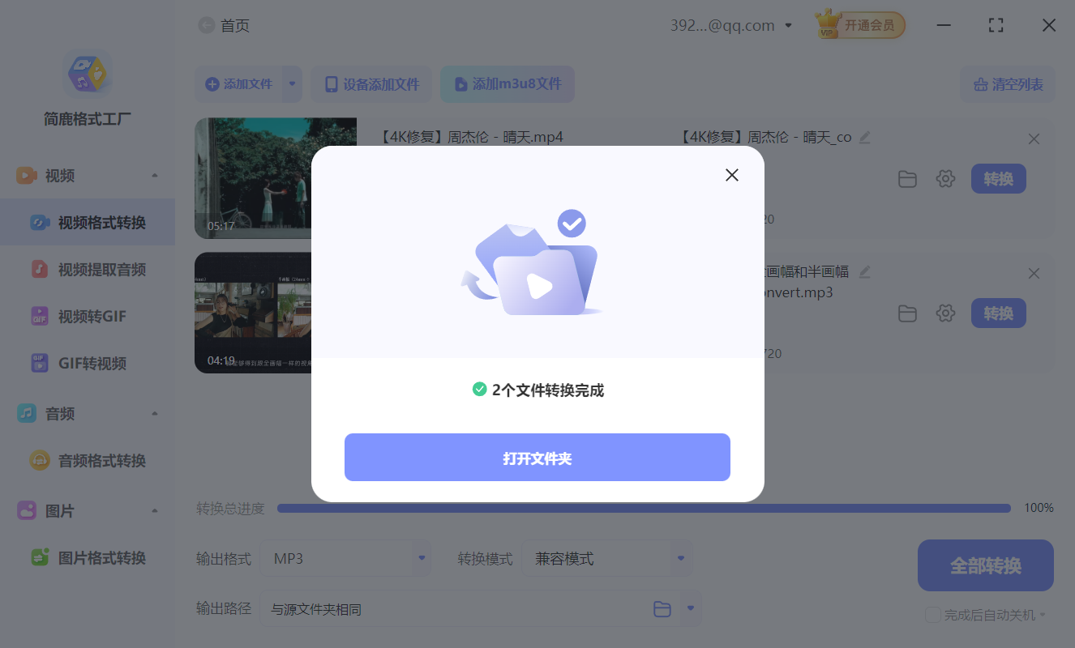Collapse the 视频 category in sidebar
Viewport: 1075px width, 648px height.
156,175
